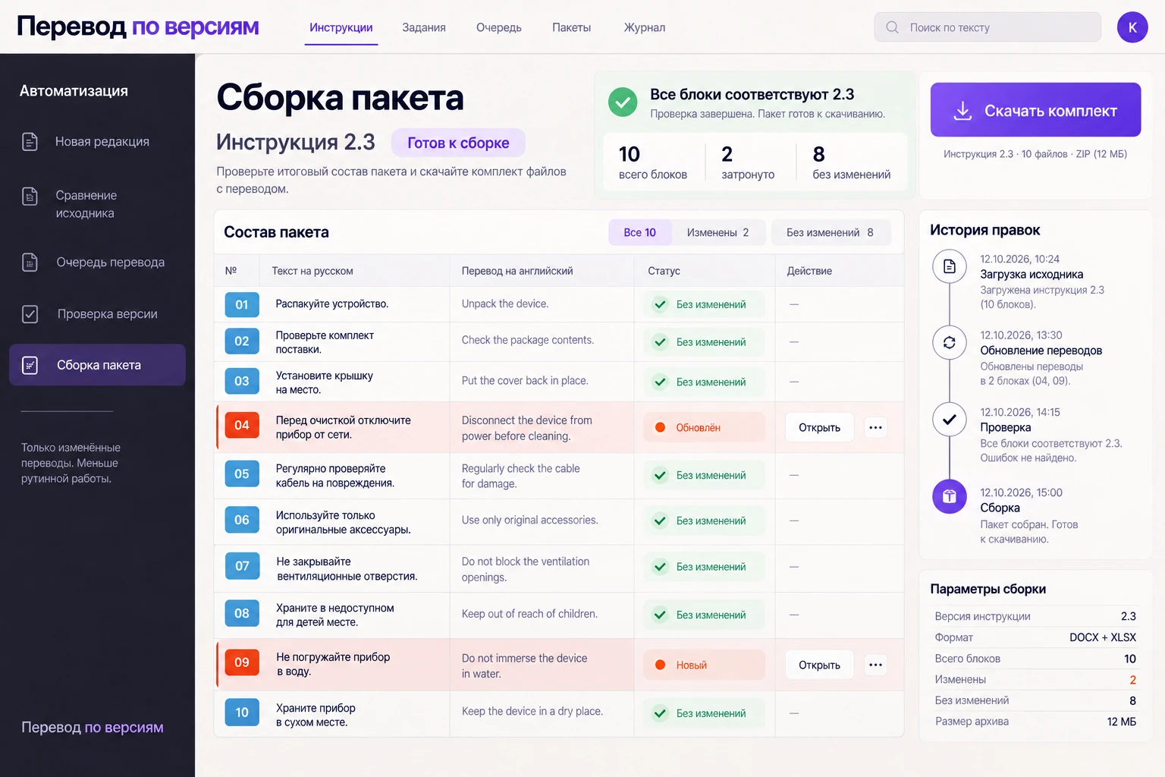Open the Задания tab
1165x777 pixels.
[x=424, y=27]
